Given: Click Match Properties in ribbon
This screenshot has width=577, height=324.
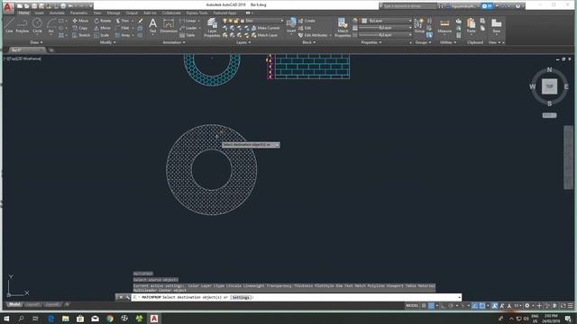Looking at the screenshot, I should [343, 27].
